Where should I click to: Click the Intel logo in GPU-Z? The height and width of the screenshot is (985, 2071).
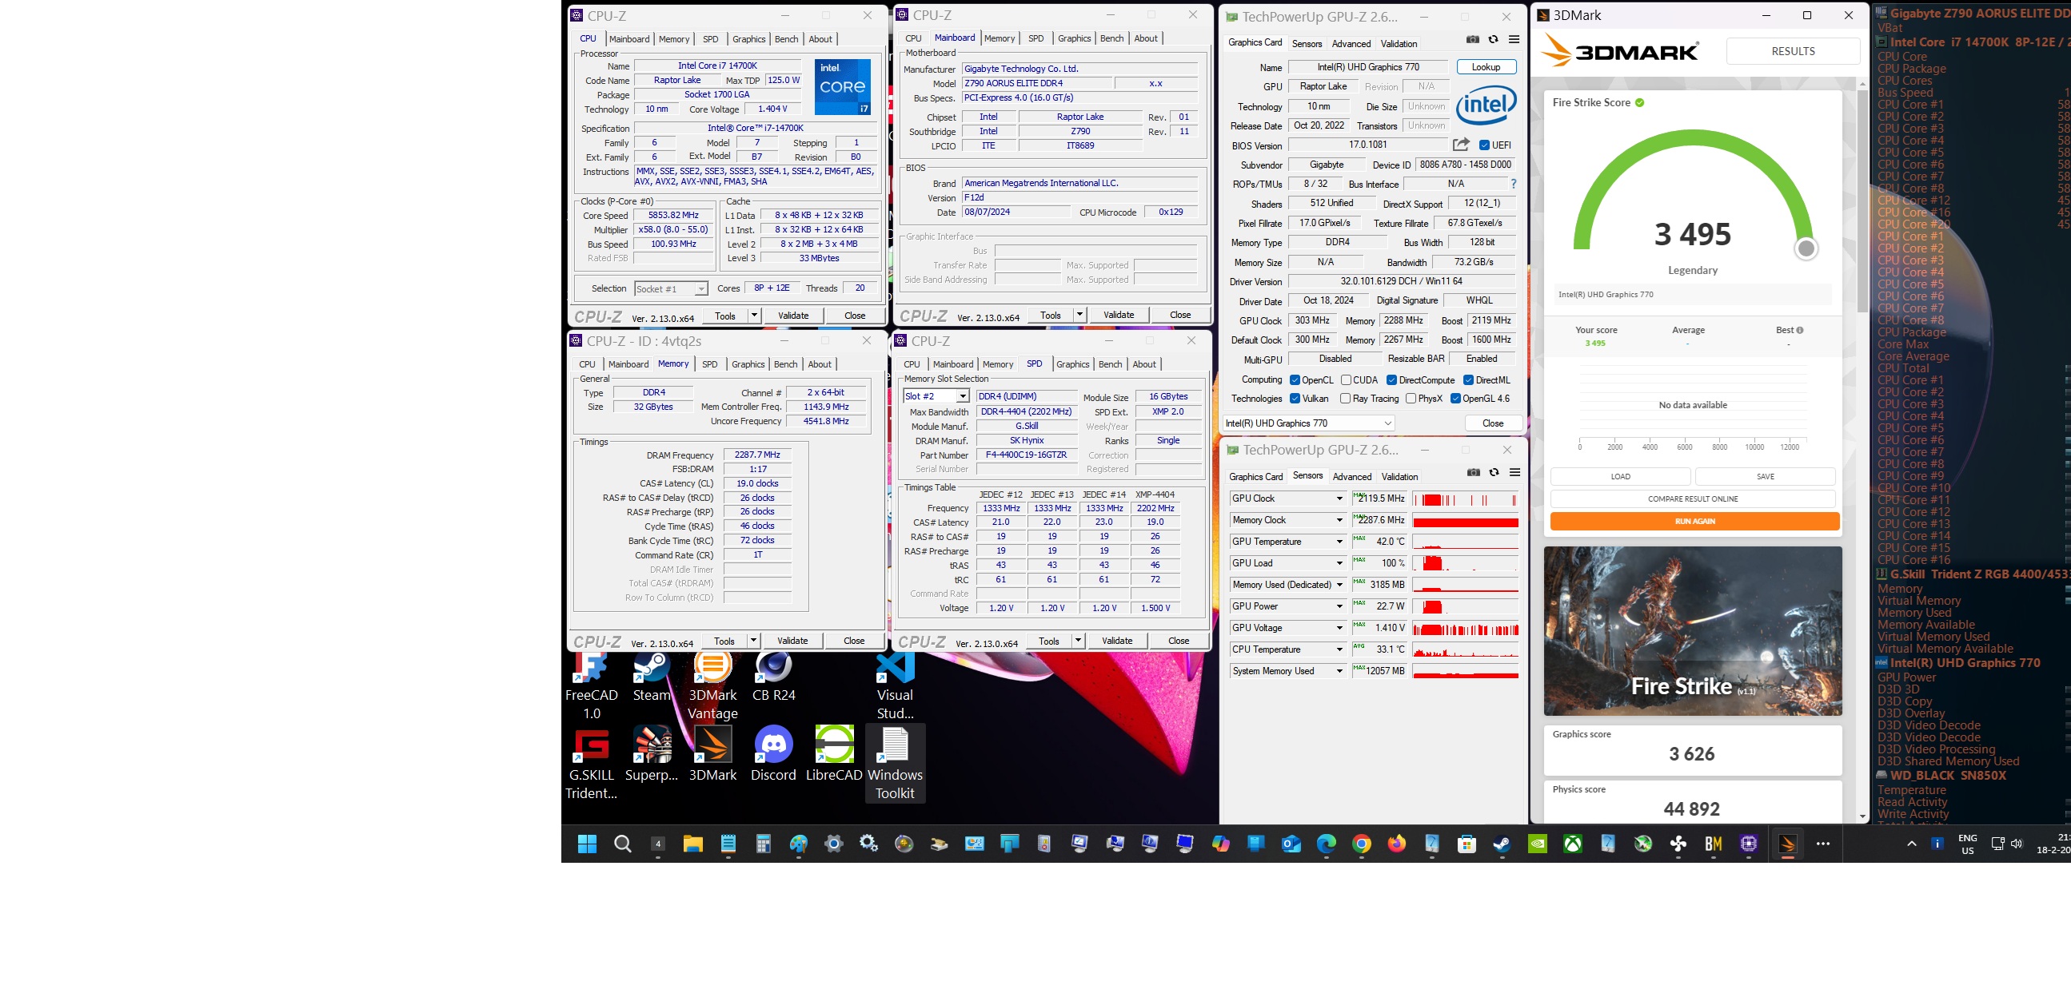(x=1486, y=106)
